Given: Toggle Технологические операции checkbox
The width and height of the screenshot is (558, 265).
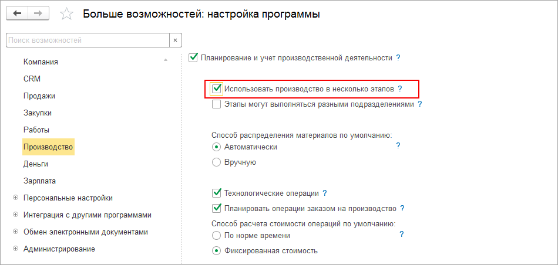Looking at the screenshot, I should click(x=217, y=193).
